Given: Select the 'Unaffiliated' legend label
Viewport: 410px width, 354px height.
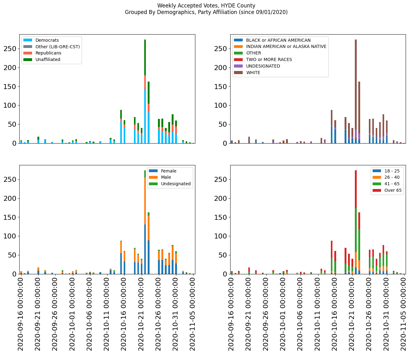Looking at the screenshot, I should click(x=48, y=59).
